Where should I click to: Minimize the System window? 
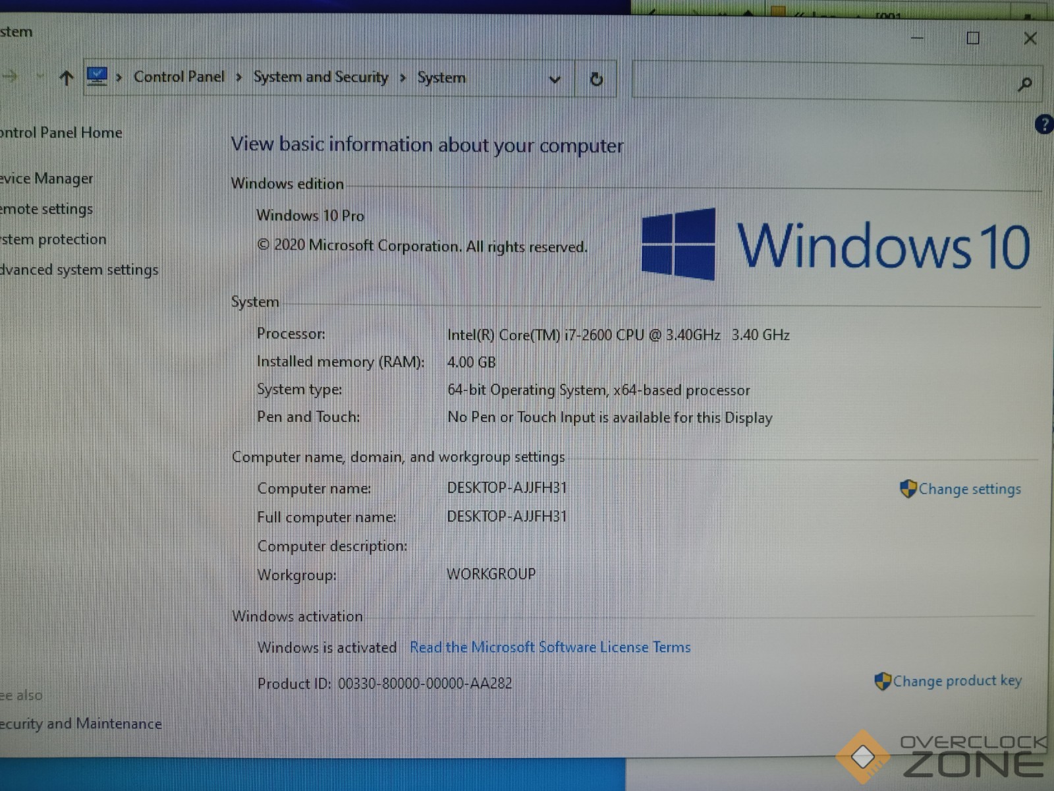click(x=917, y=38)
